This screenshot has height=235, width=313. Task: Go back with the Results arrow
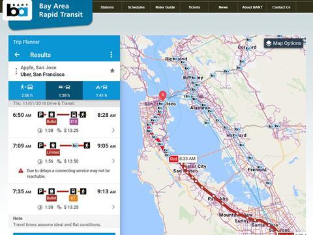17,55
